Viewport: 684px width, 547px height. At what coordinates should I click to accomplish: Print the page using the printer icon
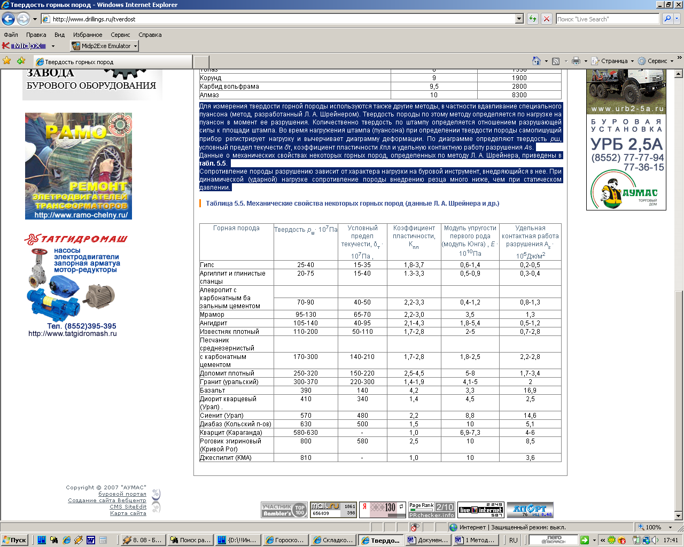[x=576, y=61]
